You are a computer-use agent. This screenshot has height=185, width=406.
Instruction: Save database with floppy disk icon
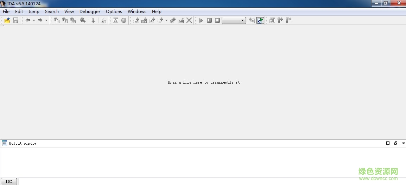point(15,20)
